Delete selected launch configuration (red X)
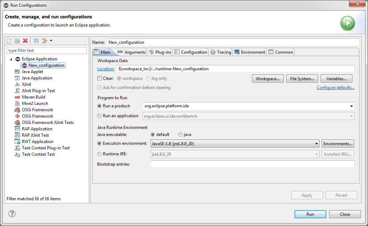 pyautogui.click(x=25, y=41)
